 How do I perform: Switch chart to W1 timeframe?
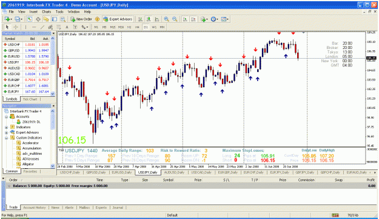pyautogui.click(x=154, y=27)
